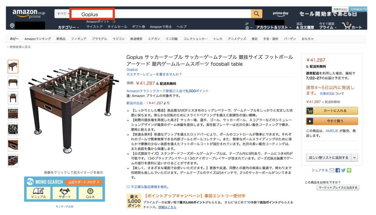The height and width of the screenshot is (215, 376).
Task: Open the wishlist dropdown arrow
Action: [354, 157]
